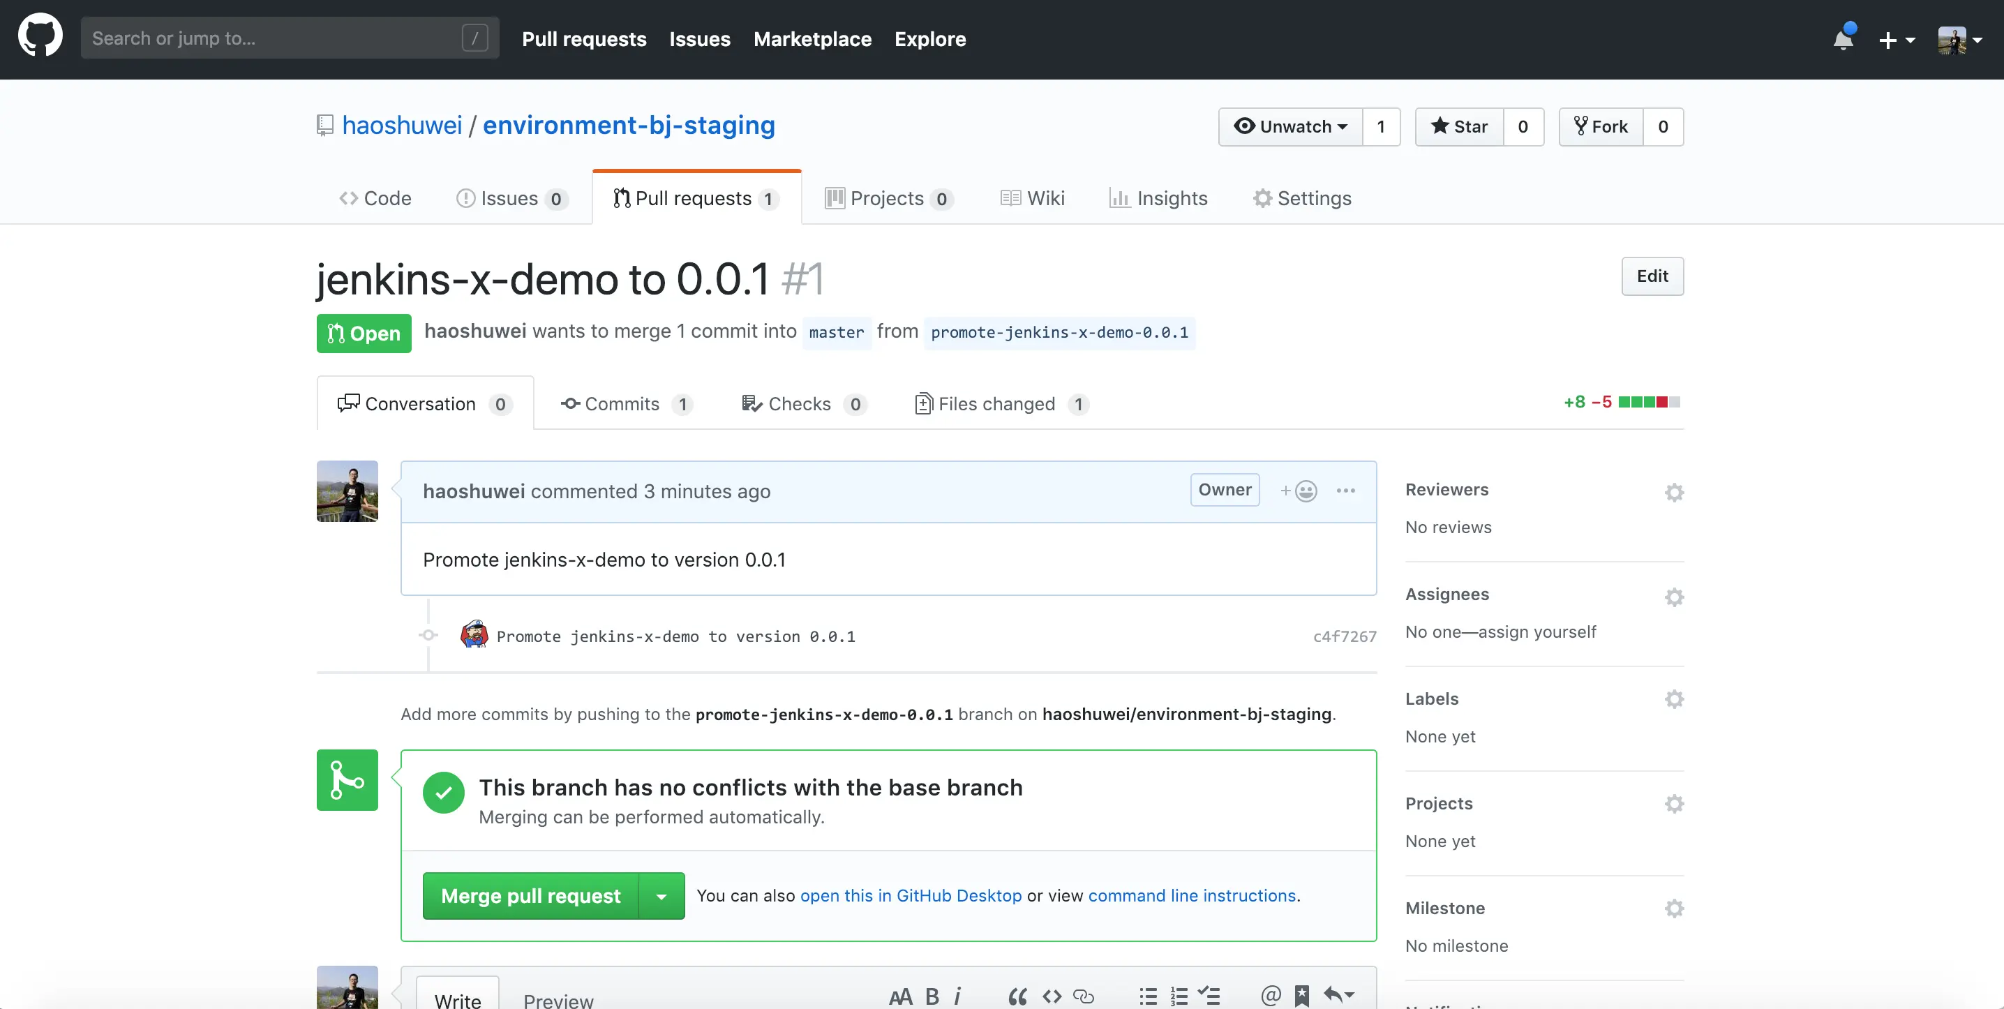Click the GitHub Octocat logo

[40, 36]
